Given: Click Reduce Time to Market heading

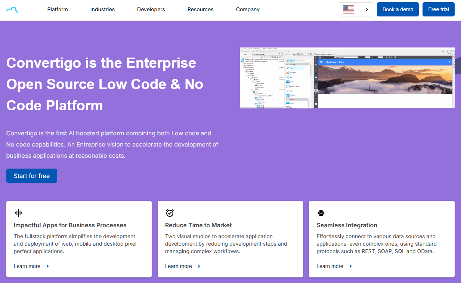Looking at the screenshot, I should click(x=198, y=225).
